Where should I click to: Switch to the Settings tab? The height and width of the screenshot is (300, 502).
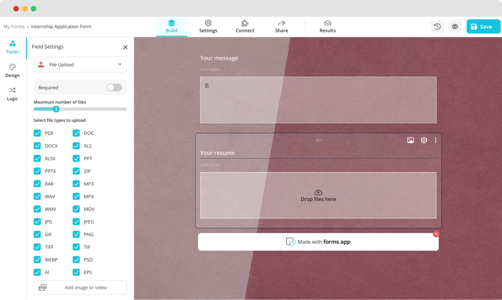click(208, 26)
